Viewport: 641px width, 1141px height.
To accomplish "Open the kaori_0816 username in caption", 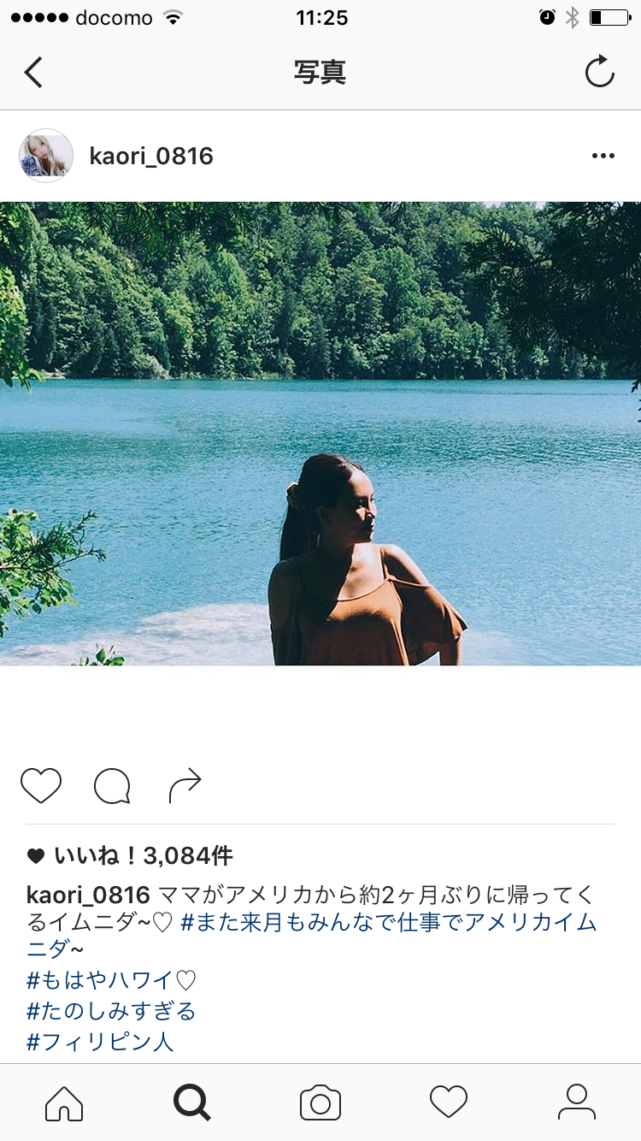I will point(89,896).
